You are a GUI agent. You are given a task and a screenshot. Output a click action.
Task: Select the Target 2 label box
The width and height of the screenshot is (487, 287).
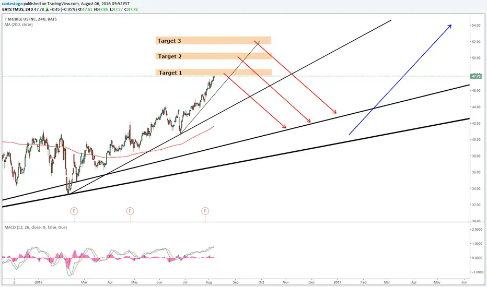[214, 56]
